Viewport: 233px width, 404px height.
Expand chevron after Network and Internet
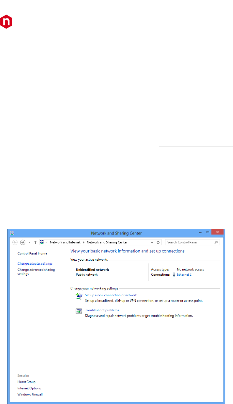tap(84, 243)
